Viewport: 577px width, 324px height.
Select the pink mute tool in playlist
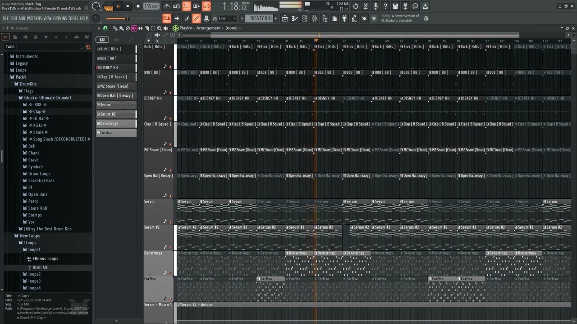click(x=134, y=28)
